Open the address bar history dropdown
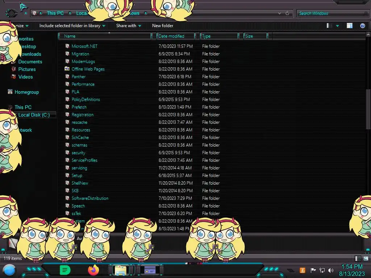 (x=279, y=13)
